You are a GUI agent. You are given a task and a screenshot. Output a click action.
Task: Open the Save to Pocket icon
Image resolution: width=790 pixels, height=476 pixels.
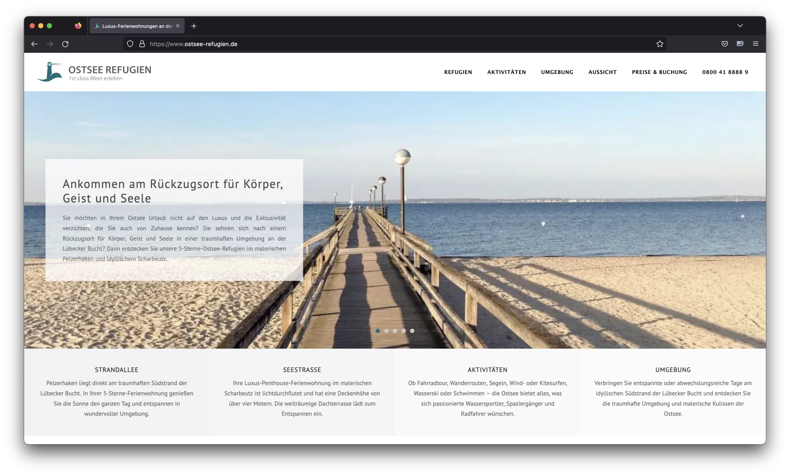[x=724, y=44]
